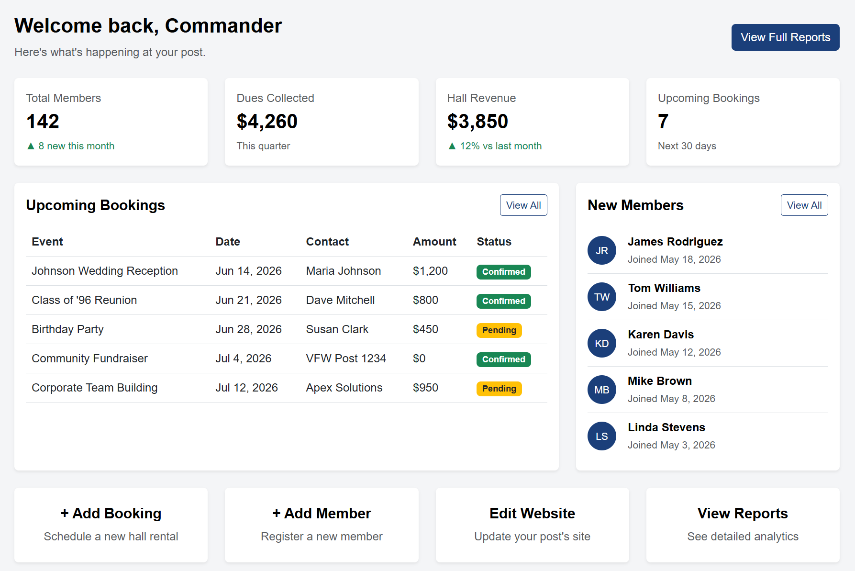The width and height of the screenshot is (855, 571).
Task: Open the Edit Website card
Action: coord(533,525)
